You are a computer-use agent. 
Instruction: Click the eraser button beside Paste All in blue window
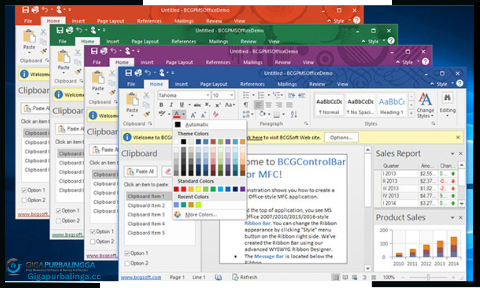tap(168, 171)
